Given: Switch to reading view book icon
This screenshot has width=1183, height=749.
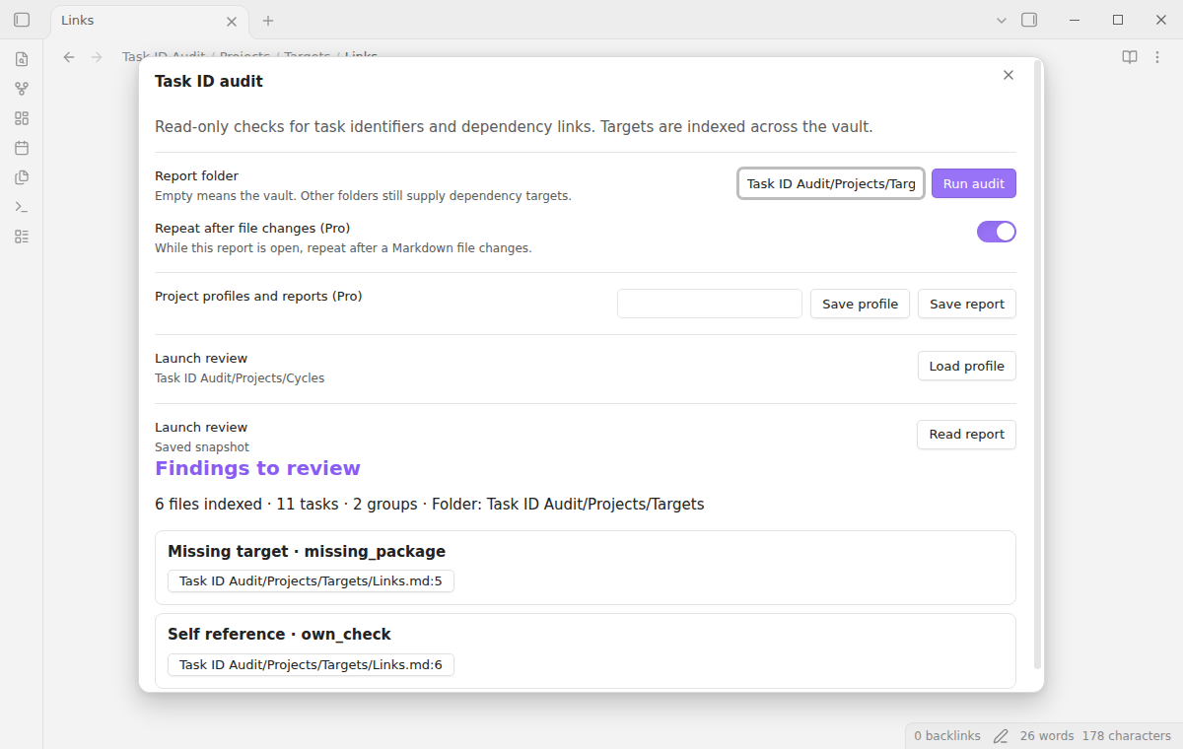Looking at the screenshot, I should (1130, 57).
